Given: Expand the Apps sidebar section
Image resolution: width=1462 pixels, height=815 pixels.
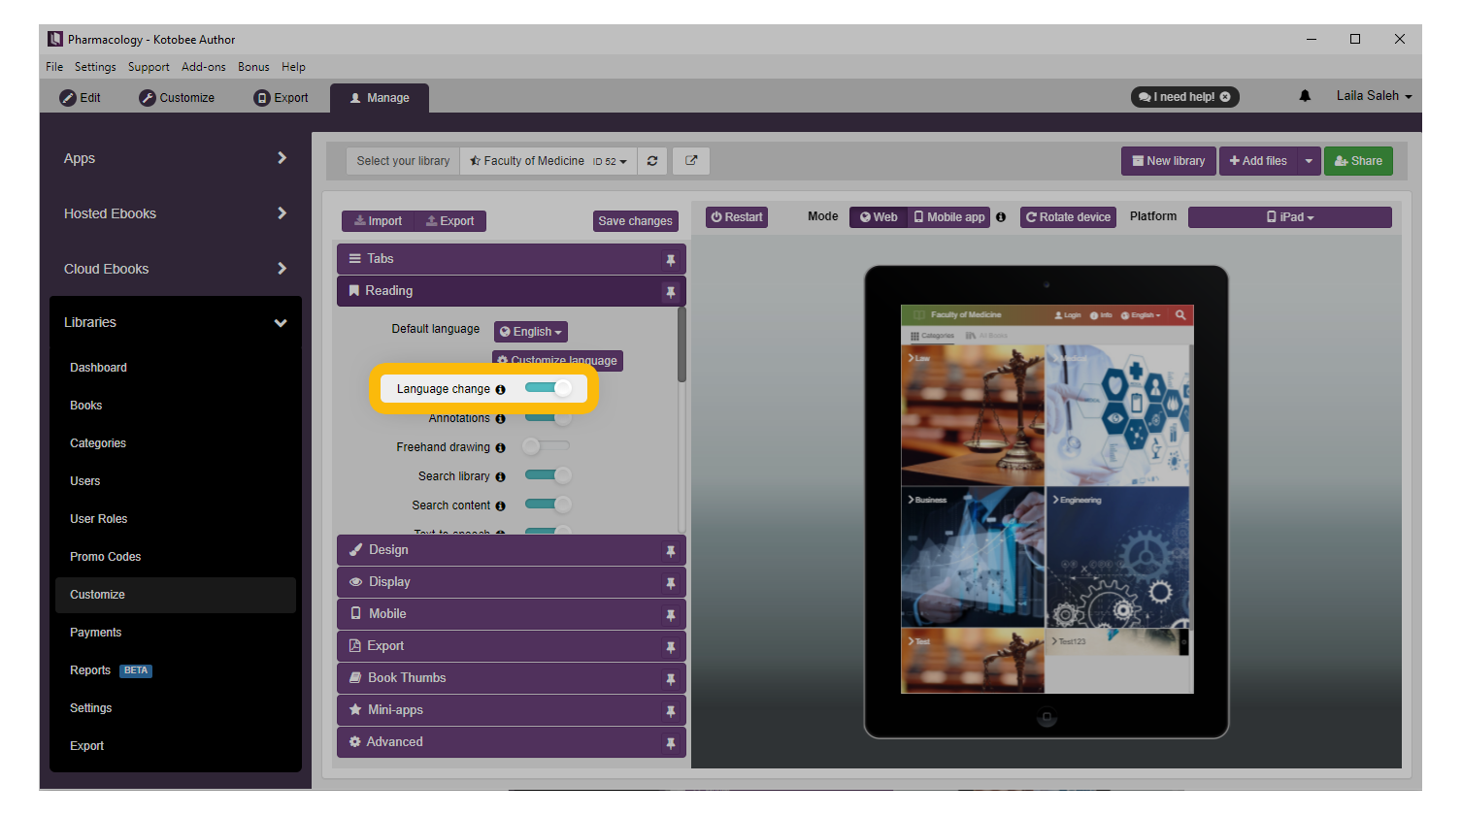Looking at the screenshot, I should [x=176, y=158].
